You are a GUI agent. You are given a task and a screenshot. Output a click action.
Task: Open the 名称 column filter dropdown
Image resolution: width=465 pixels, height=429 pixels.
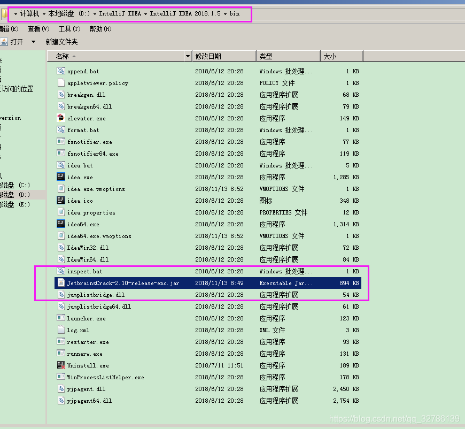188,56
